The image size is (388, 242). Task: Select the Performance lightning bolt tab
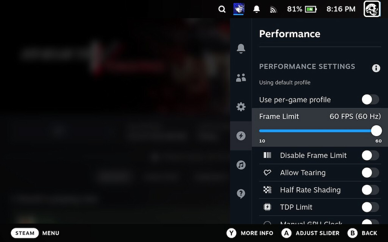(x=241, y=136)
